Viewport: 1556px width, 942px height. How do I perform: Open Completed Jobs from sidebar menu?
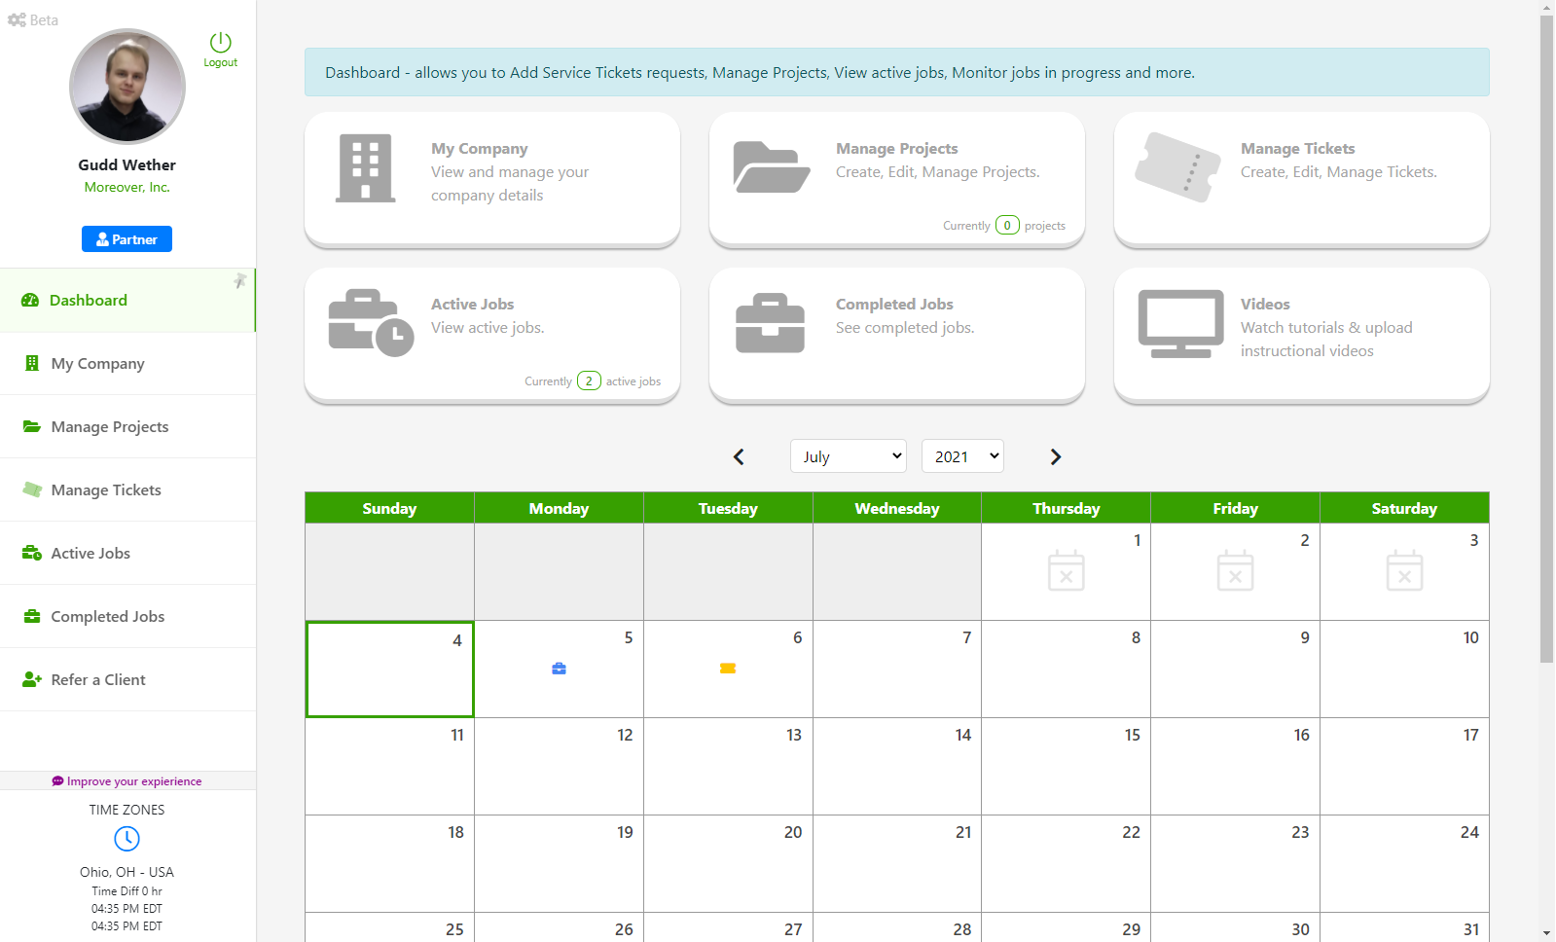(x=107, y=617)
